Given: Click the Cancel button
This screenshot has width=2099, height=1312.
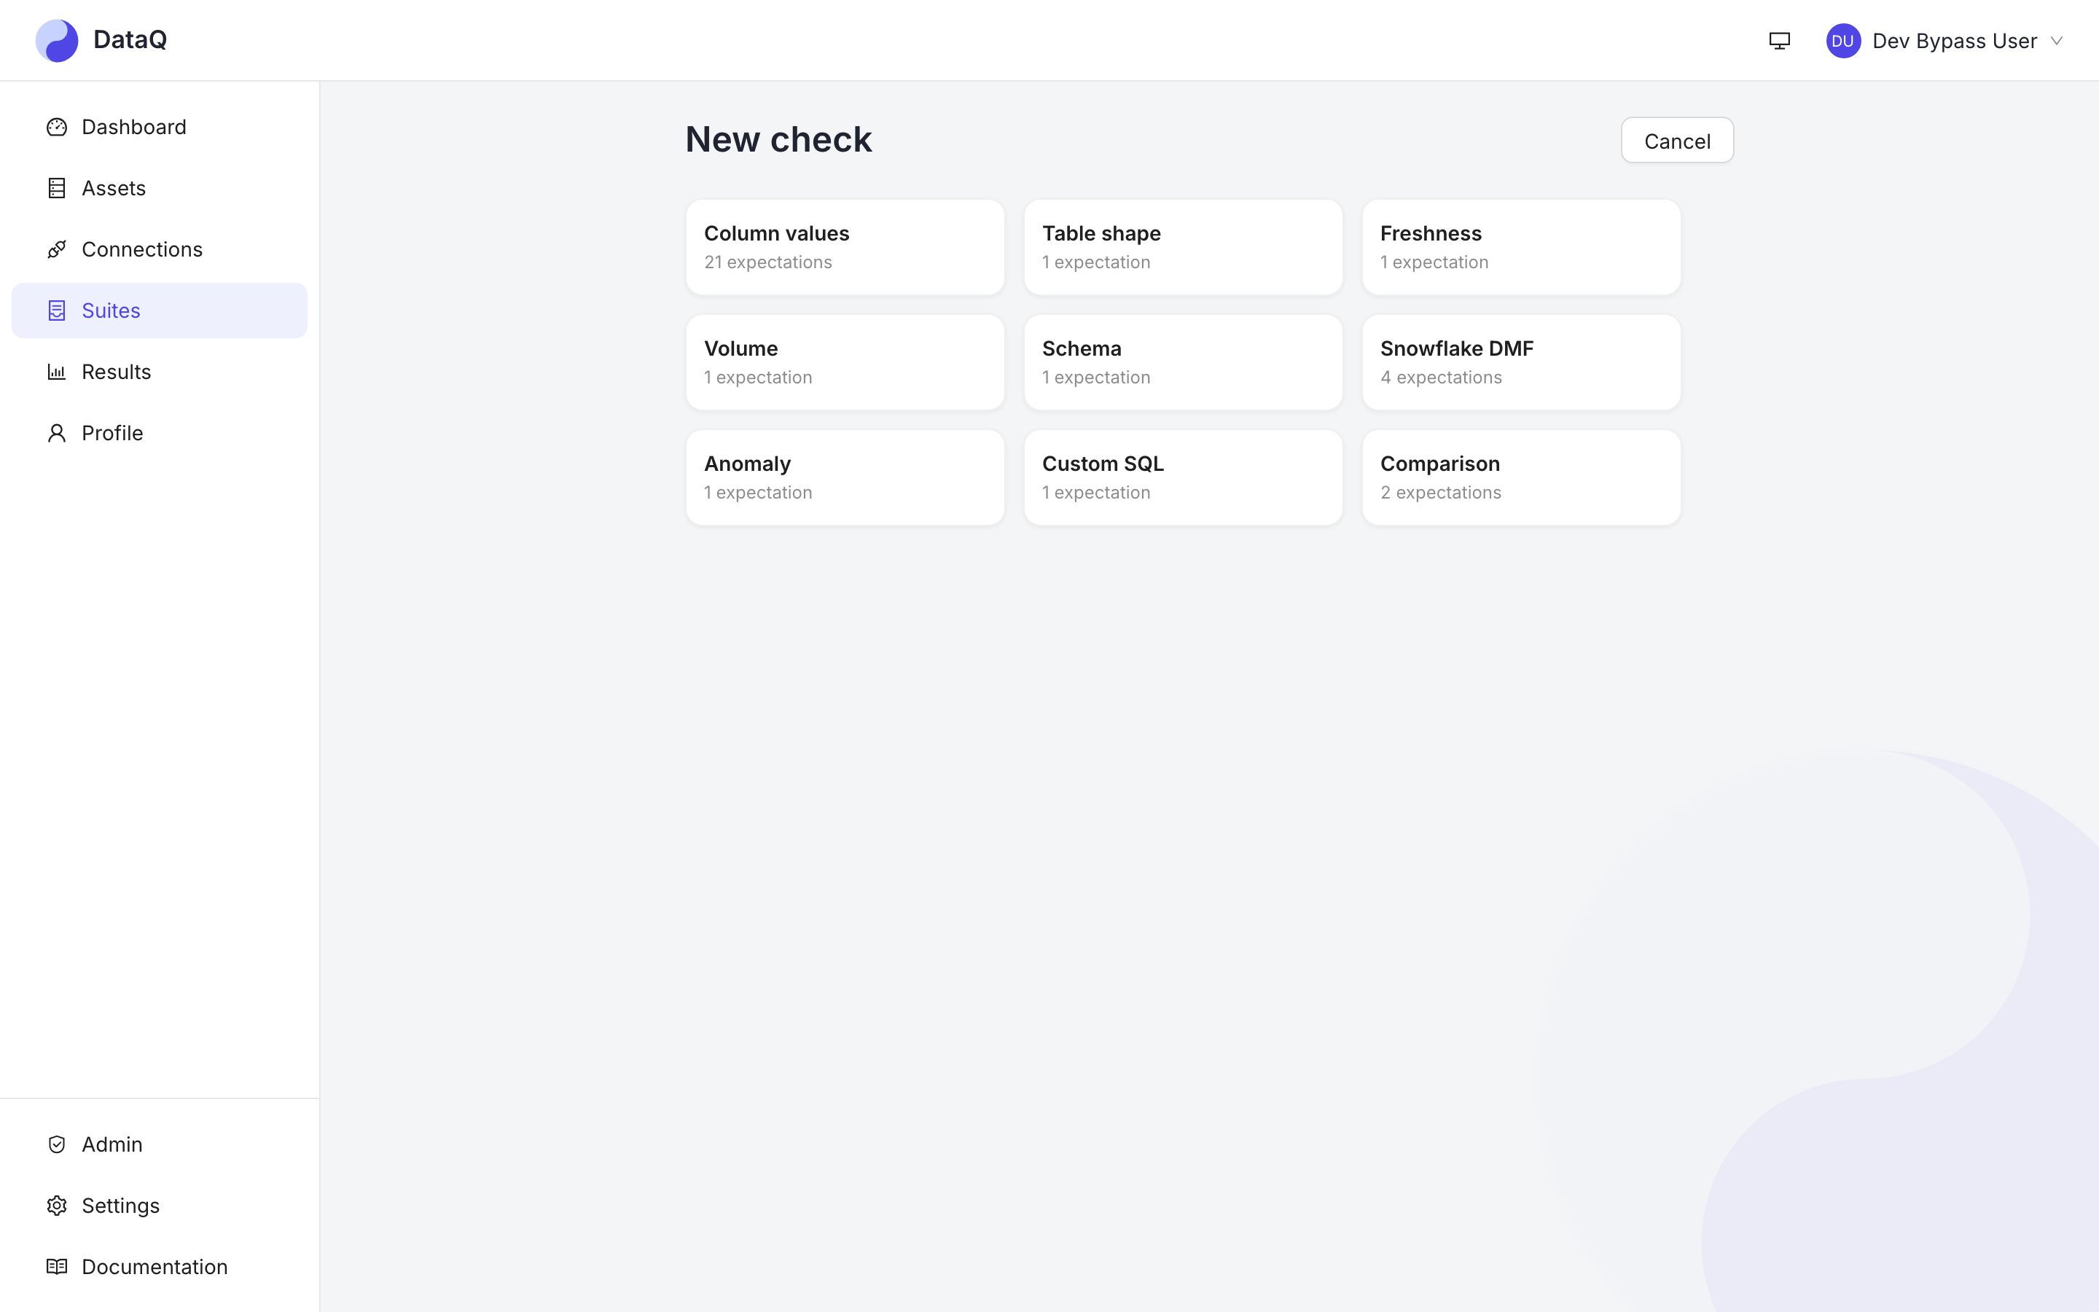Looking at the screenshot, I should point(1676,141).
